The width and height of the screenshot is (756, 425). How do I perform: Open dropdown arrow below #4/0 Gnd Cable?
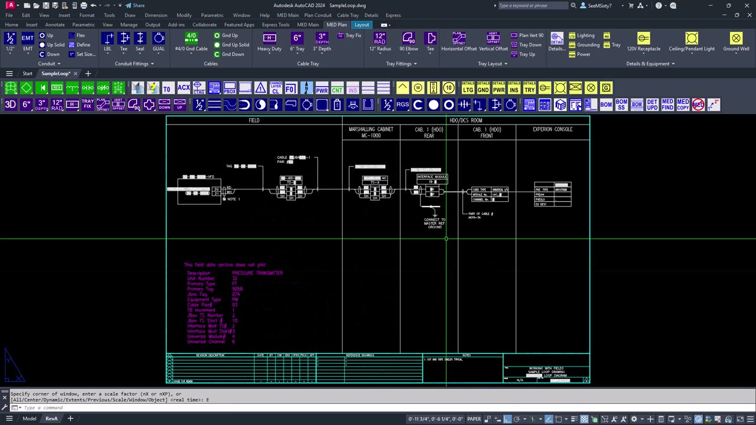click(191, 54)
